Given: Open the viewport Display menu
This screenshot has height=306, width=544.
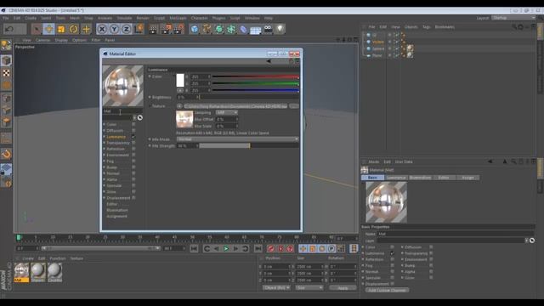Looking at the screenshot, I should (x=61, y=40).
